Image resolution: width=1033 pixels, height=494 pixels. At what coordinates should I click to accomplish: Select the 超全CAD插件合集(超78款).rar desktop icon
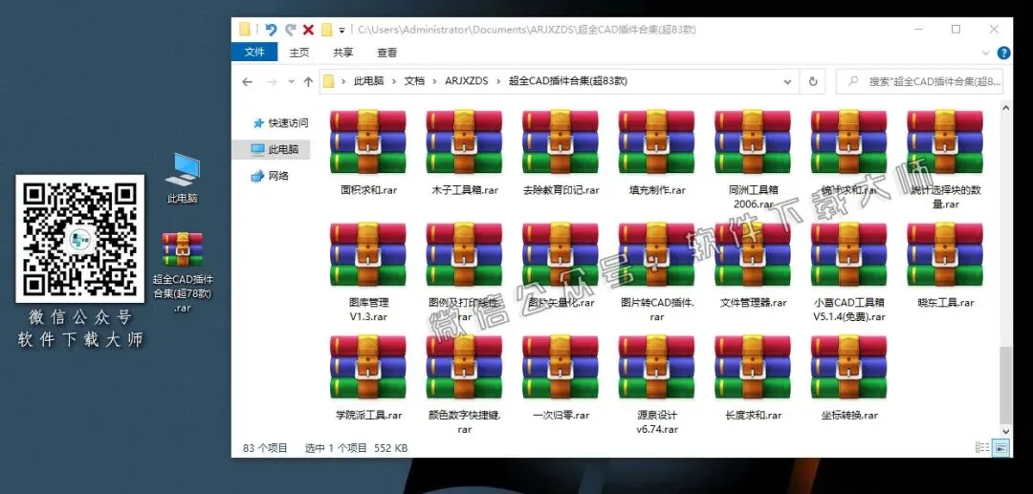click(x=183, y=250)
